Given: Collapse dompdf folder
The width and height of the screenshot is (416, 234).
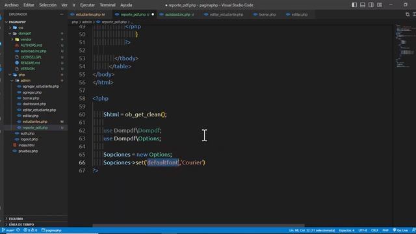Looking at the screenshot, I should click(10, 33).
